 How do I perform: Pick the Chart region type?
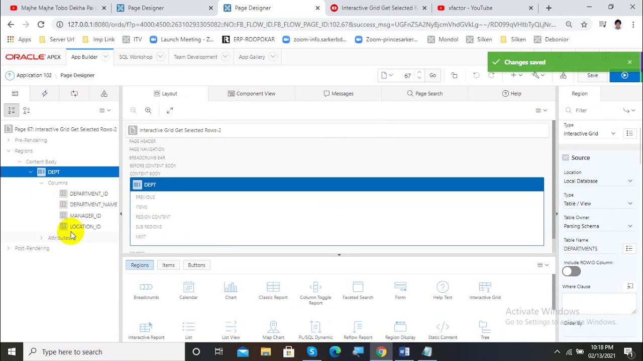pos(231,290)
